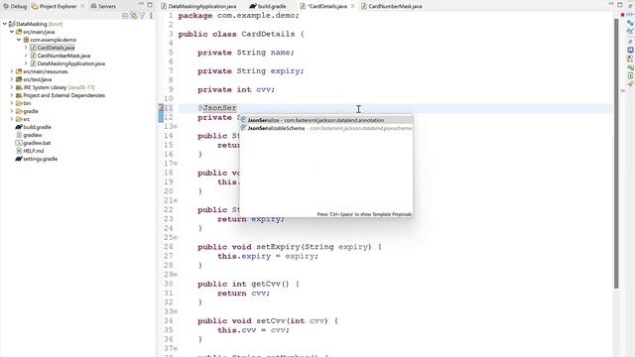Image resolution: width=635 pixels, height=357 pixels.
Task: Click the gradlew.bat file icon
Action: pos(19,143)
